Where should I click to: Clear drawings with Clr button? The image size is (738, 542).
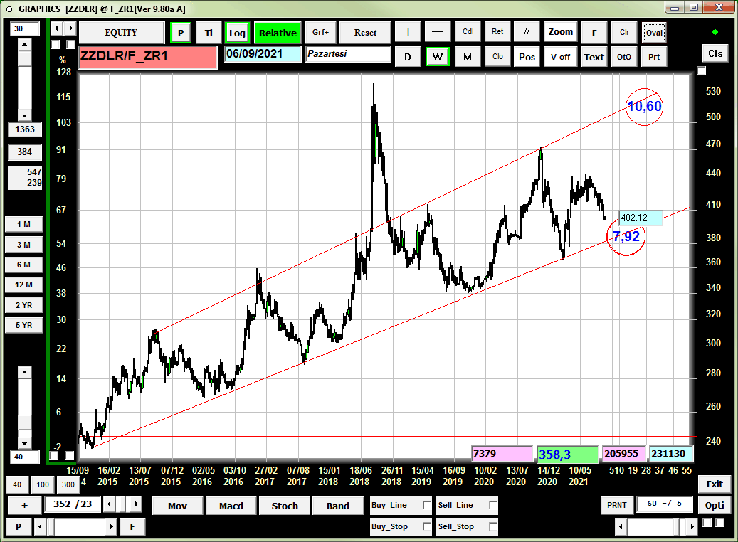624,33
